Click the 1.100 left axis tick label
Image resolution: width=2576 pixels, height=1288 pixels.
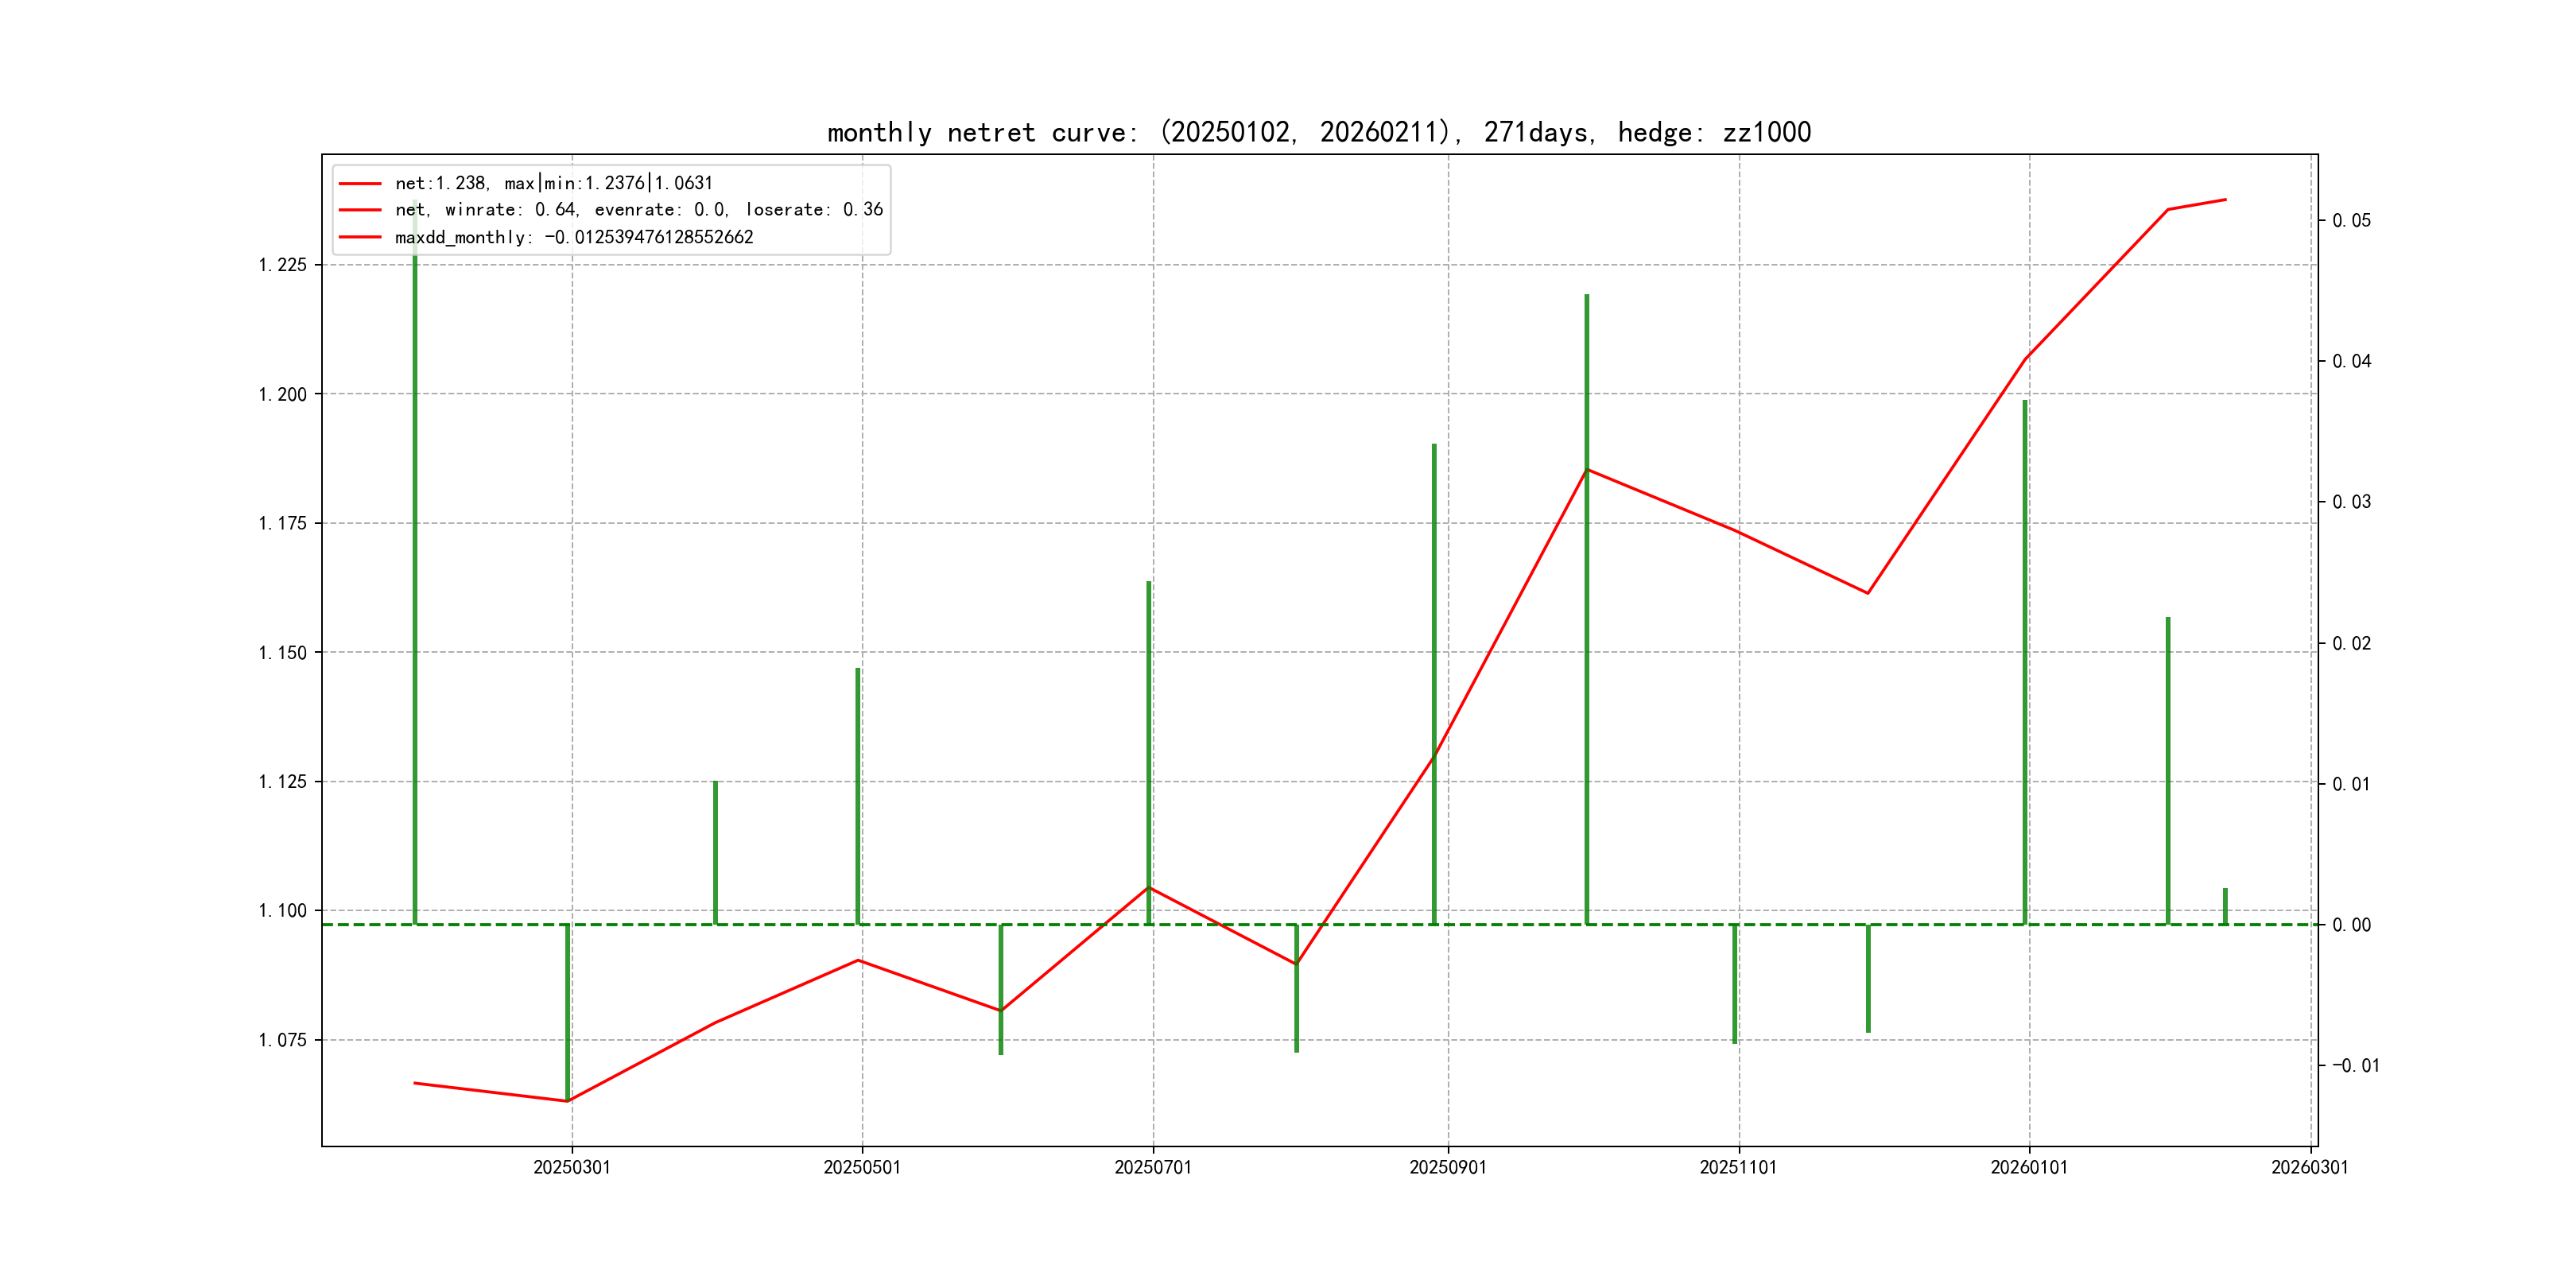[x=282, y=911]
